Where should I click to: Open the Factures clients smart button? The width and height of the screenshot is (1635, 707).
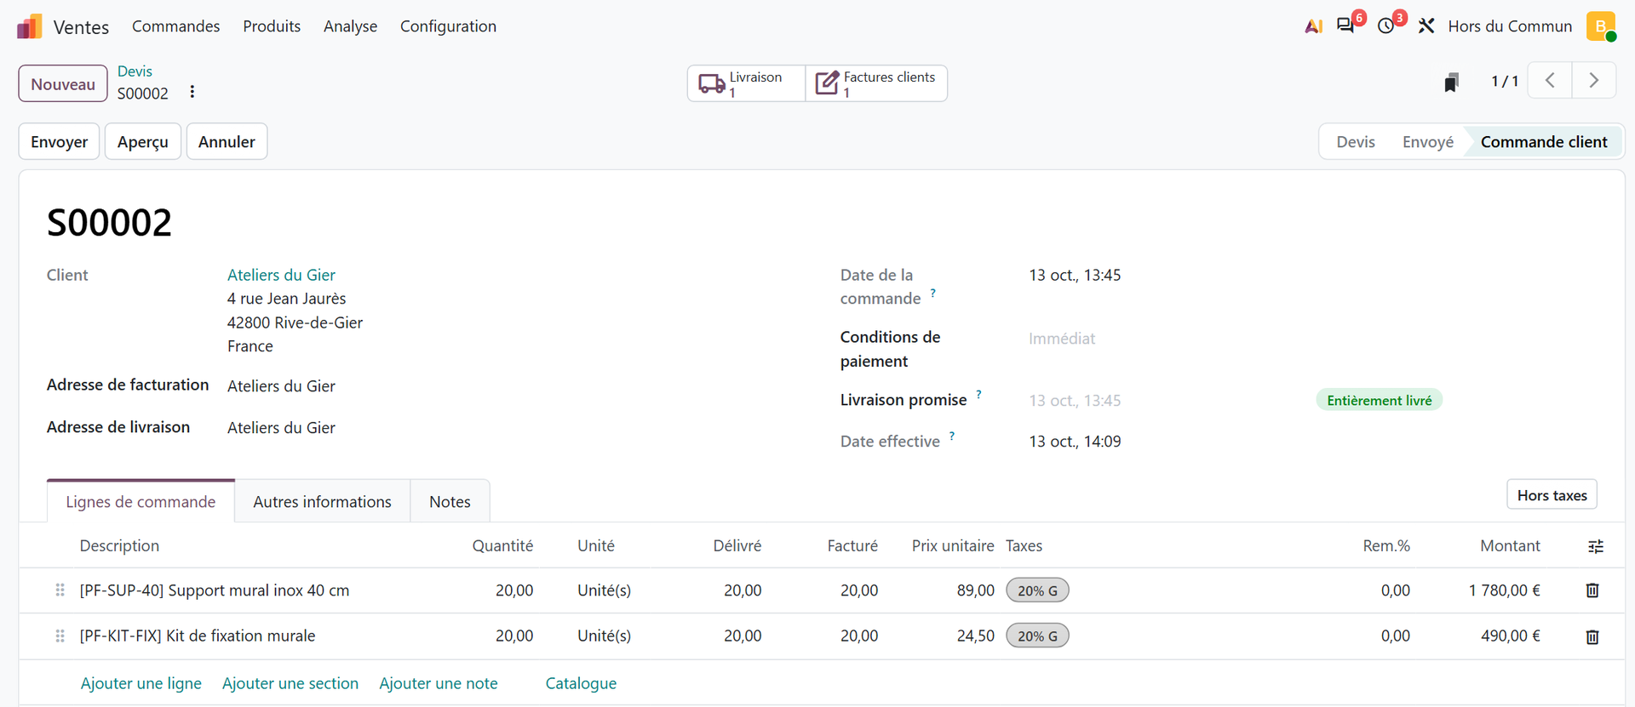tap(876, 83)
